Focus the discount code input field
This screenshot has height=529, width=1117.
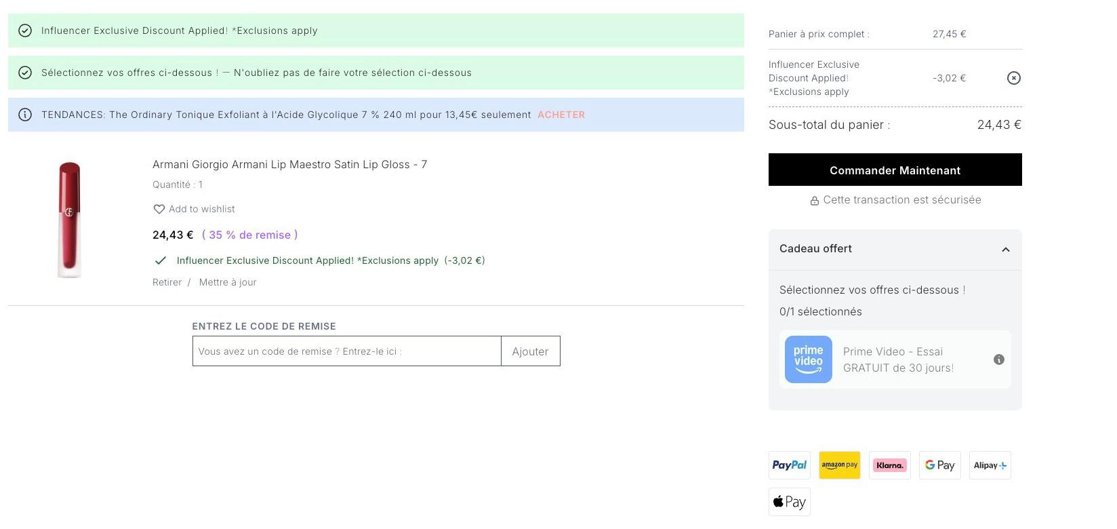pyautogui.click(x=347, y=351)
